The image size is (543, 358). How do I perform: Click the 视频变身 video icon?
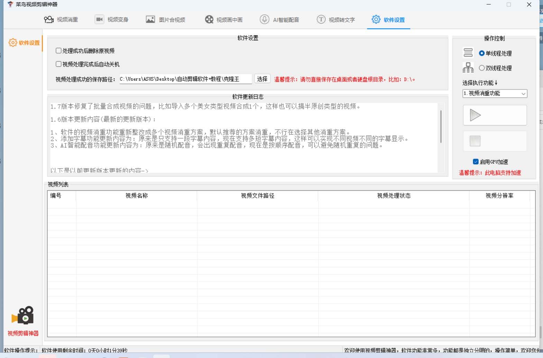coord(99,20)
